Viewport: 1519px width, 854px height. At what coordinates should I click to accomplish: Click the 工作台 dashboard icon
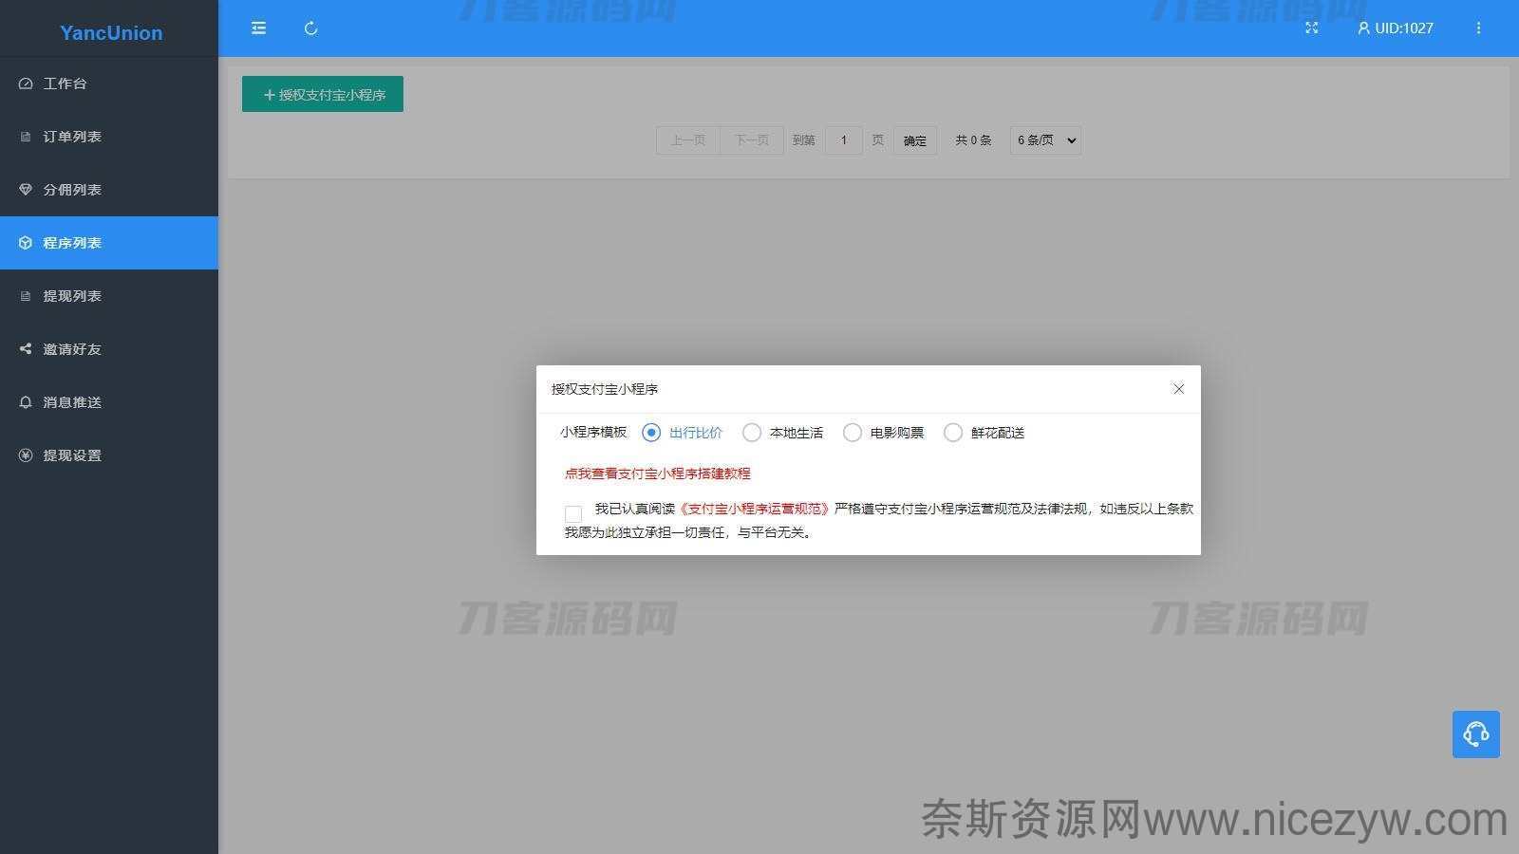point(26,84)
